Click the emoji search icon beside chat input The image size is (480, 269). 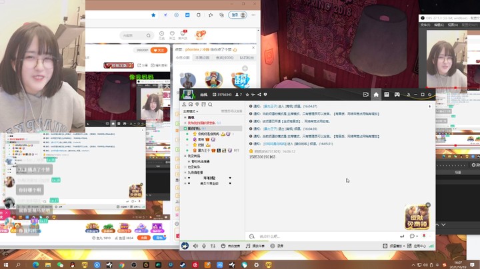(252, 236)
